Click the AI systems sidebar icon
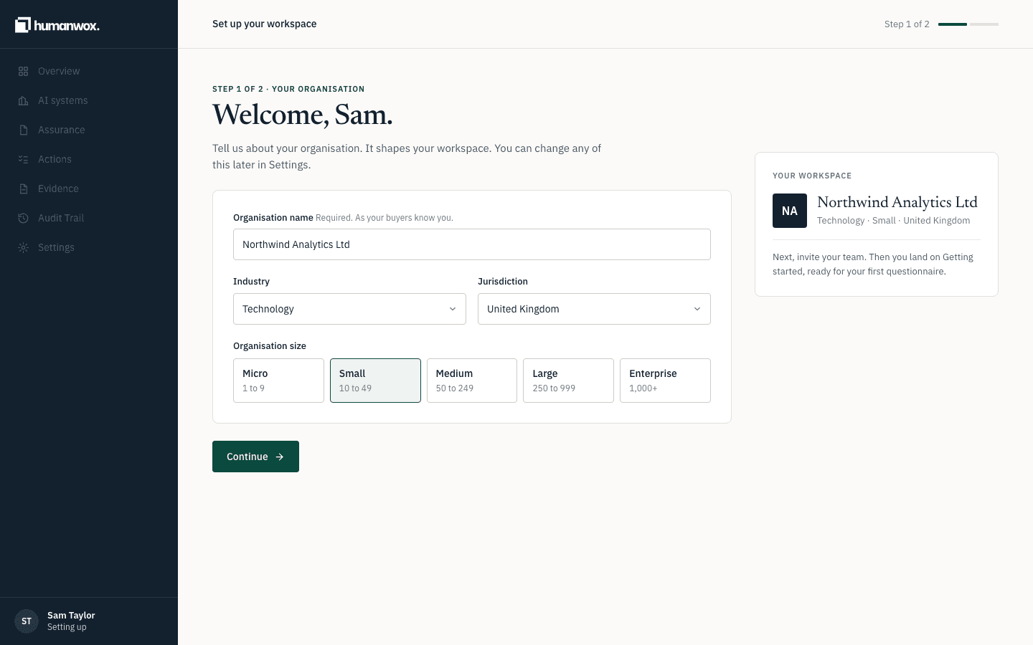This screenshot has width=1033, height=645. point(23,100)
